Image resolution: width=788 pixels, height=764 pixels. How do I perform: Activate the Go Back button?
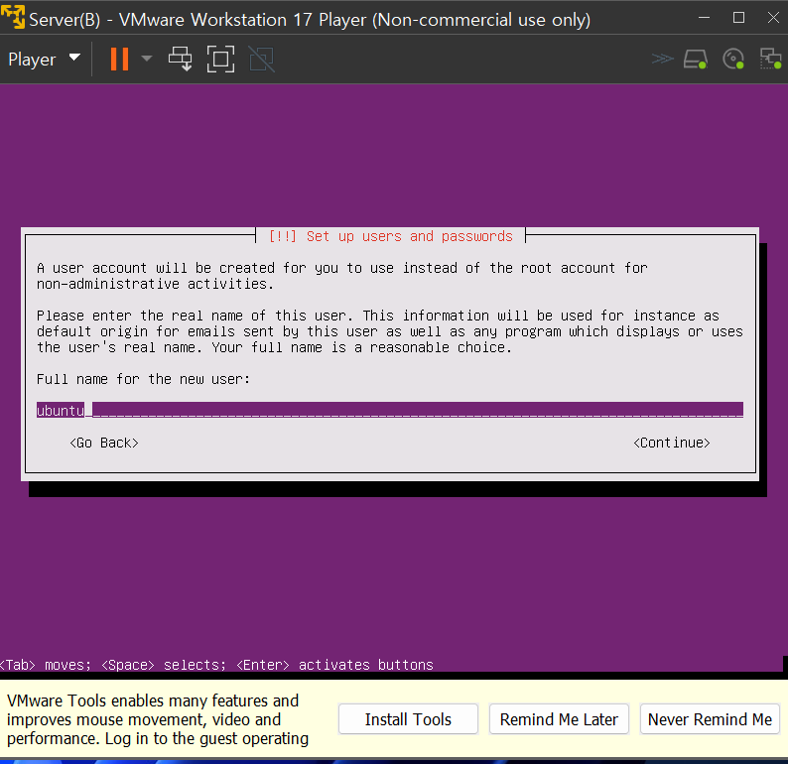coord(104,443)
